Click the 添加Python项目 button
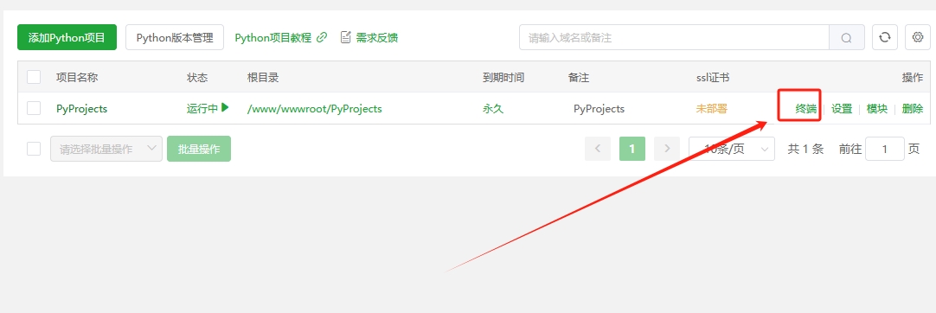 [67, 37]
